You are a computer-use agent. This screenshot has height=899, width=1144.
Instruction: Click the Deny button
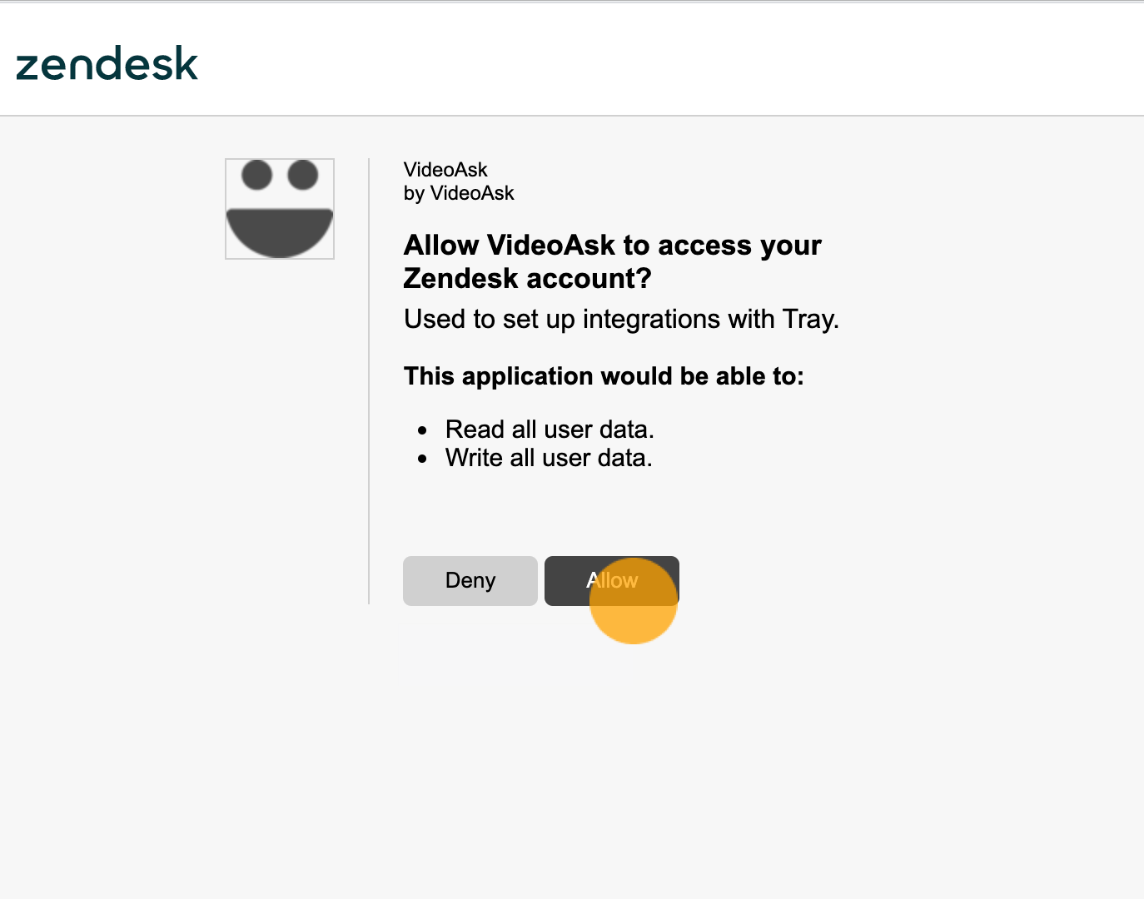click(x=470, y=580)
